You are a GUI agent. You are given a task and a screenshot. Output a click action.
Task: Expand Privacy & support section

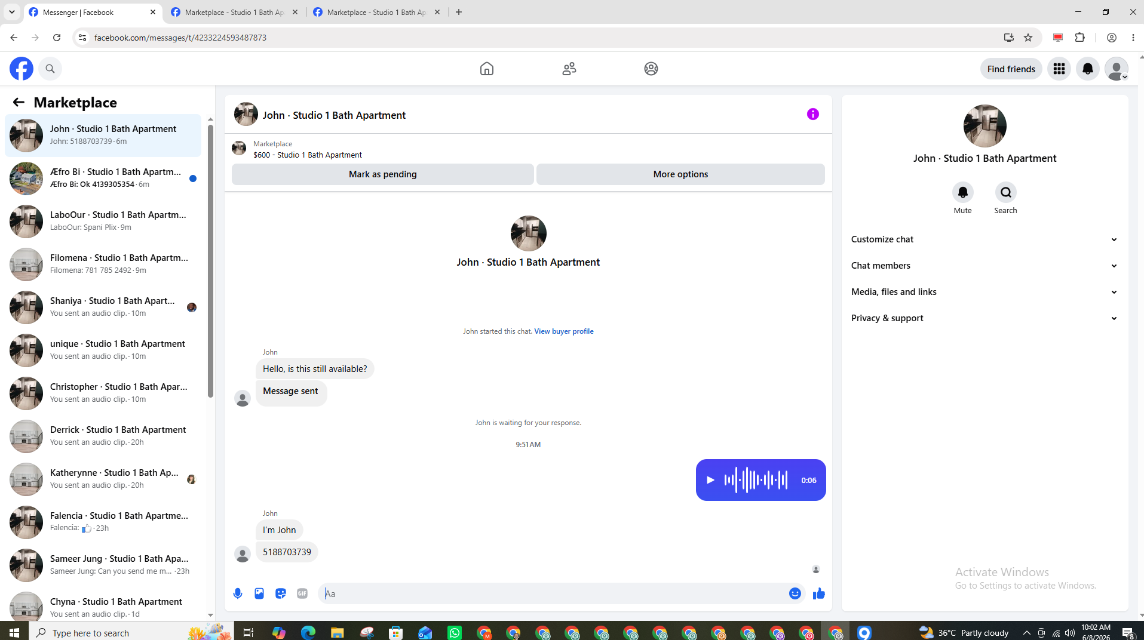(984, 318)
